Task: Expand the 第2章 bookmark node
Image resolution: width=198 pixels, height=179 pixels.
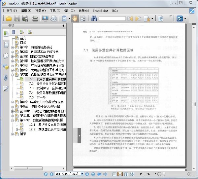Action: click(x=12, y=52)
